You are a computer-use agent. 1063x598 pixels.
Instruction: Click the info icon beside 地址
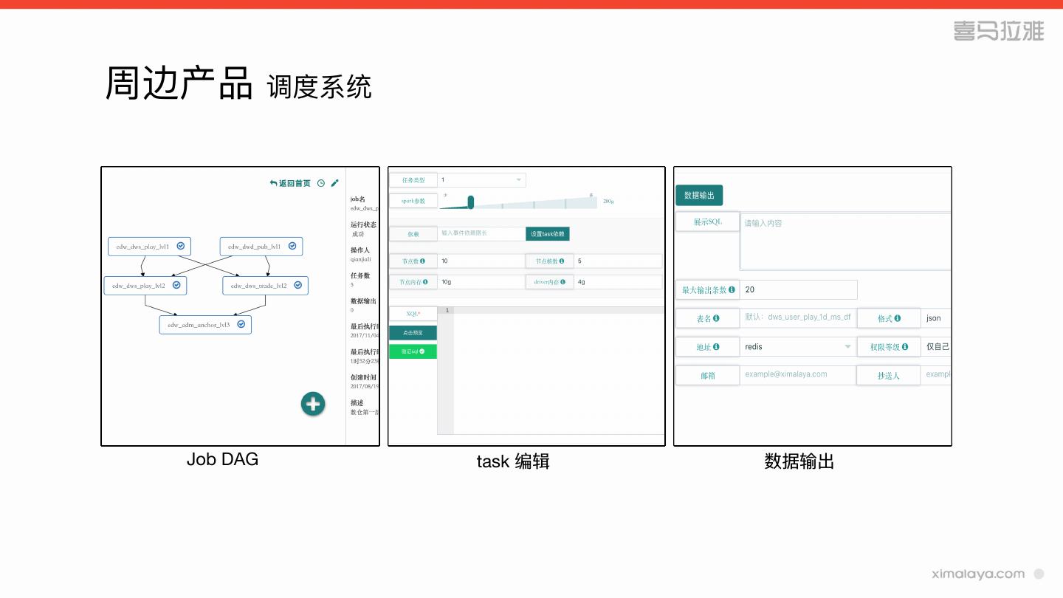[x=716, y=346]
